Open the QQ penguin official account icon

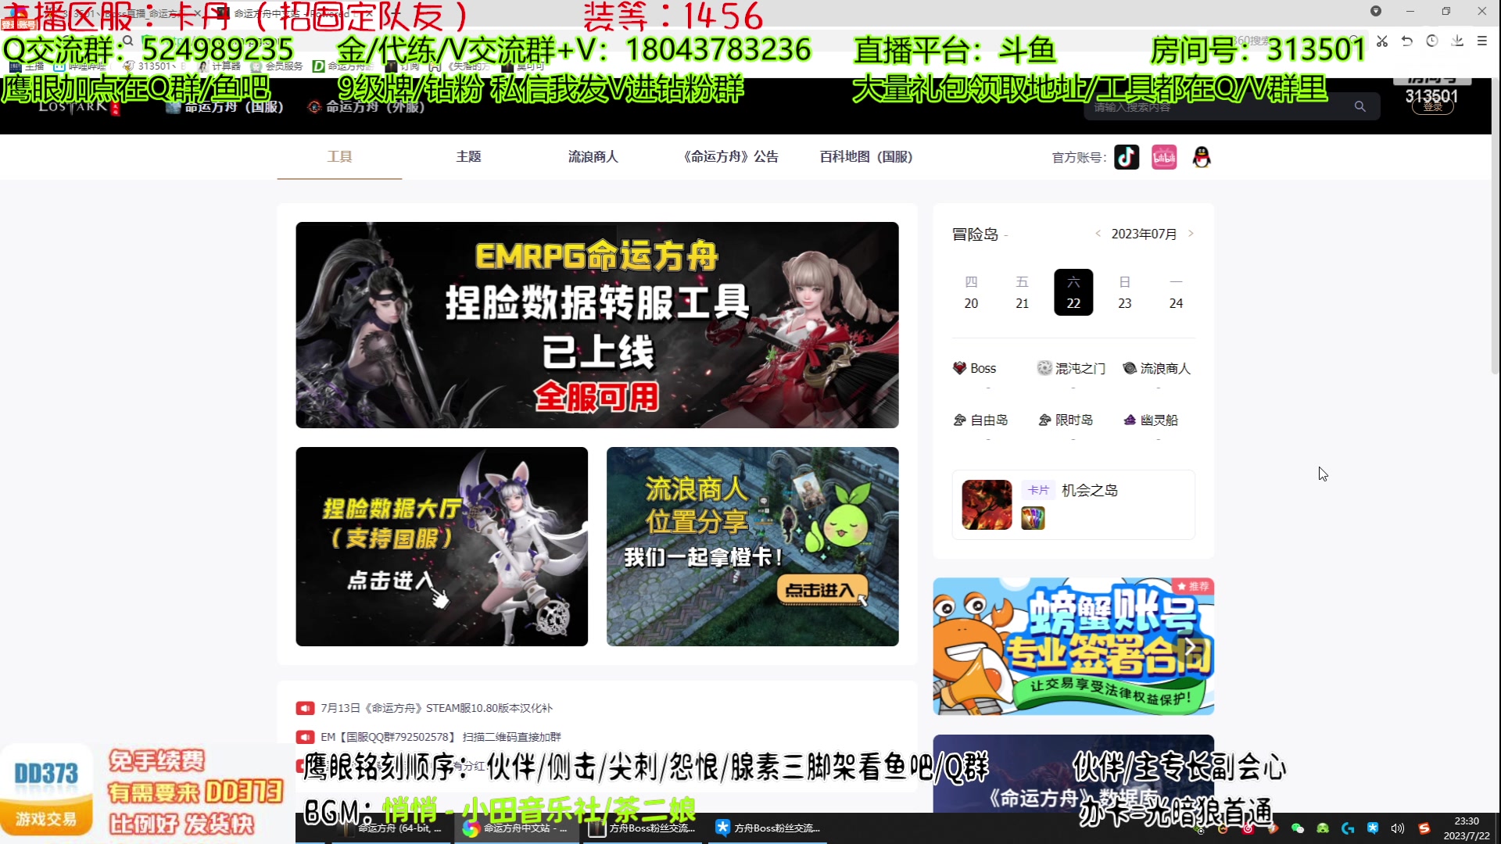1202,157
